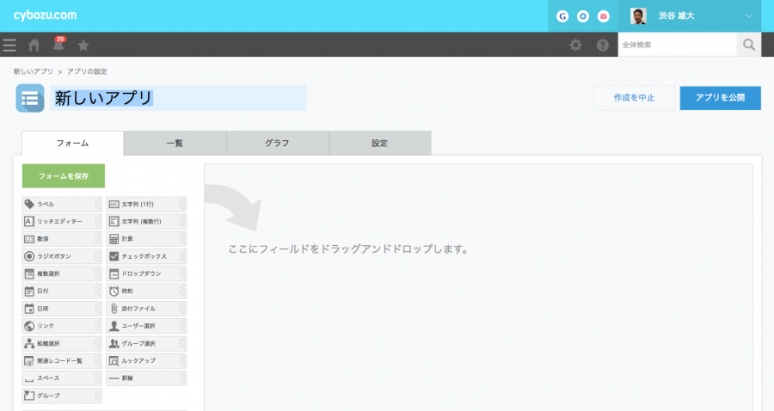774x411 pixels.
Task: Click the pink mail icon in header
Action: click(x=605, y=16)
